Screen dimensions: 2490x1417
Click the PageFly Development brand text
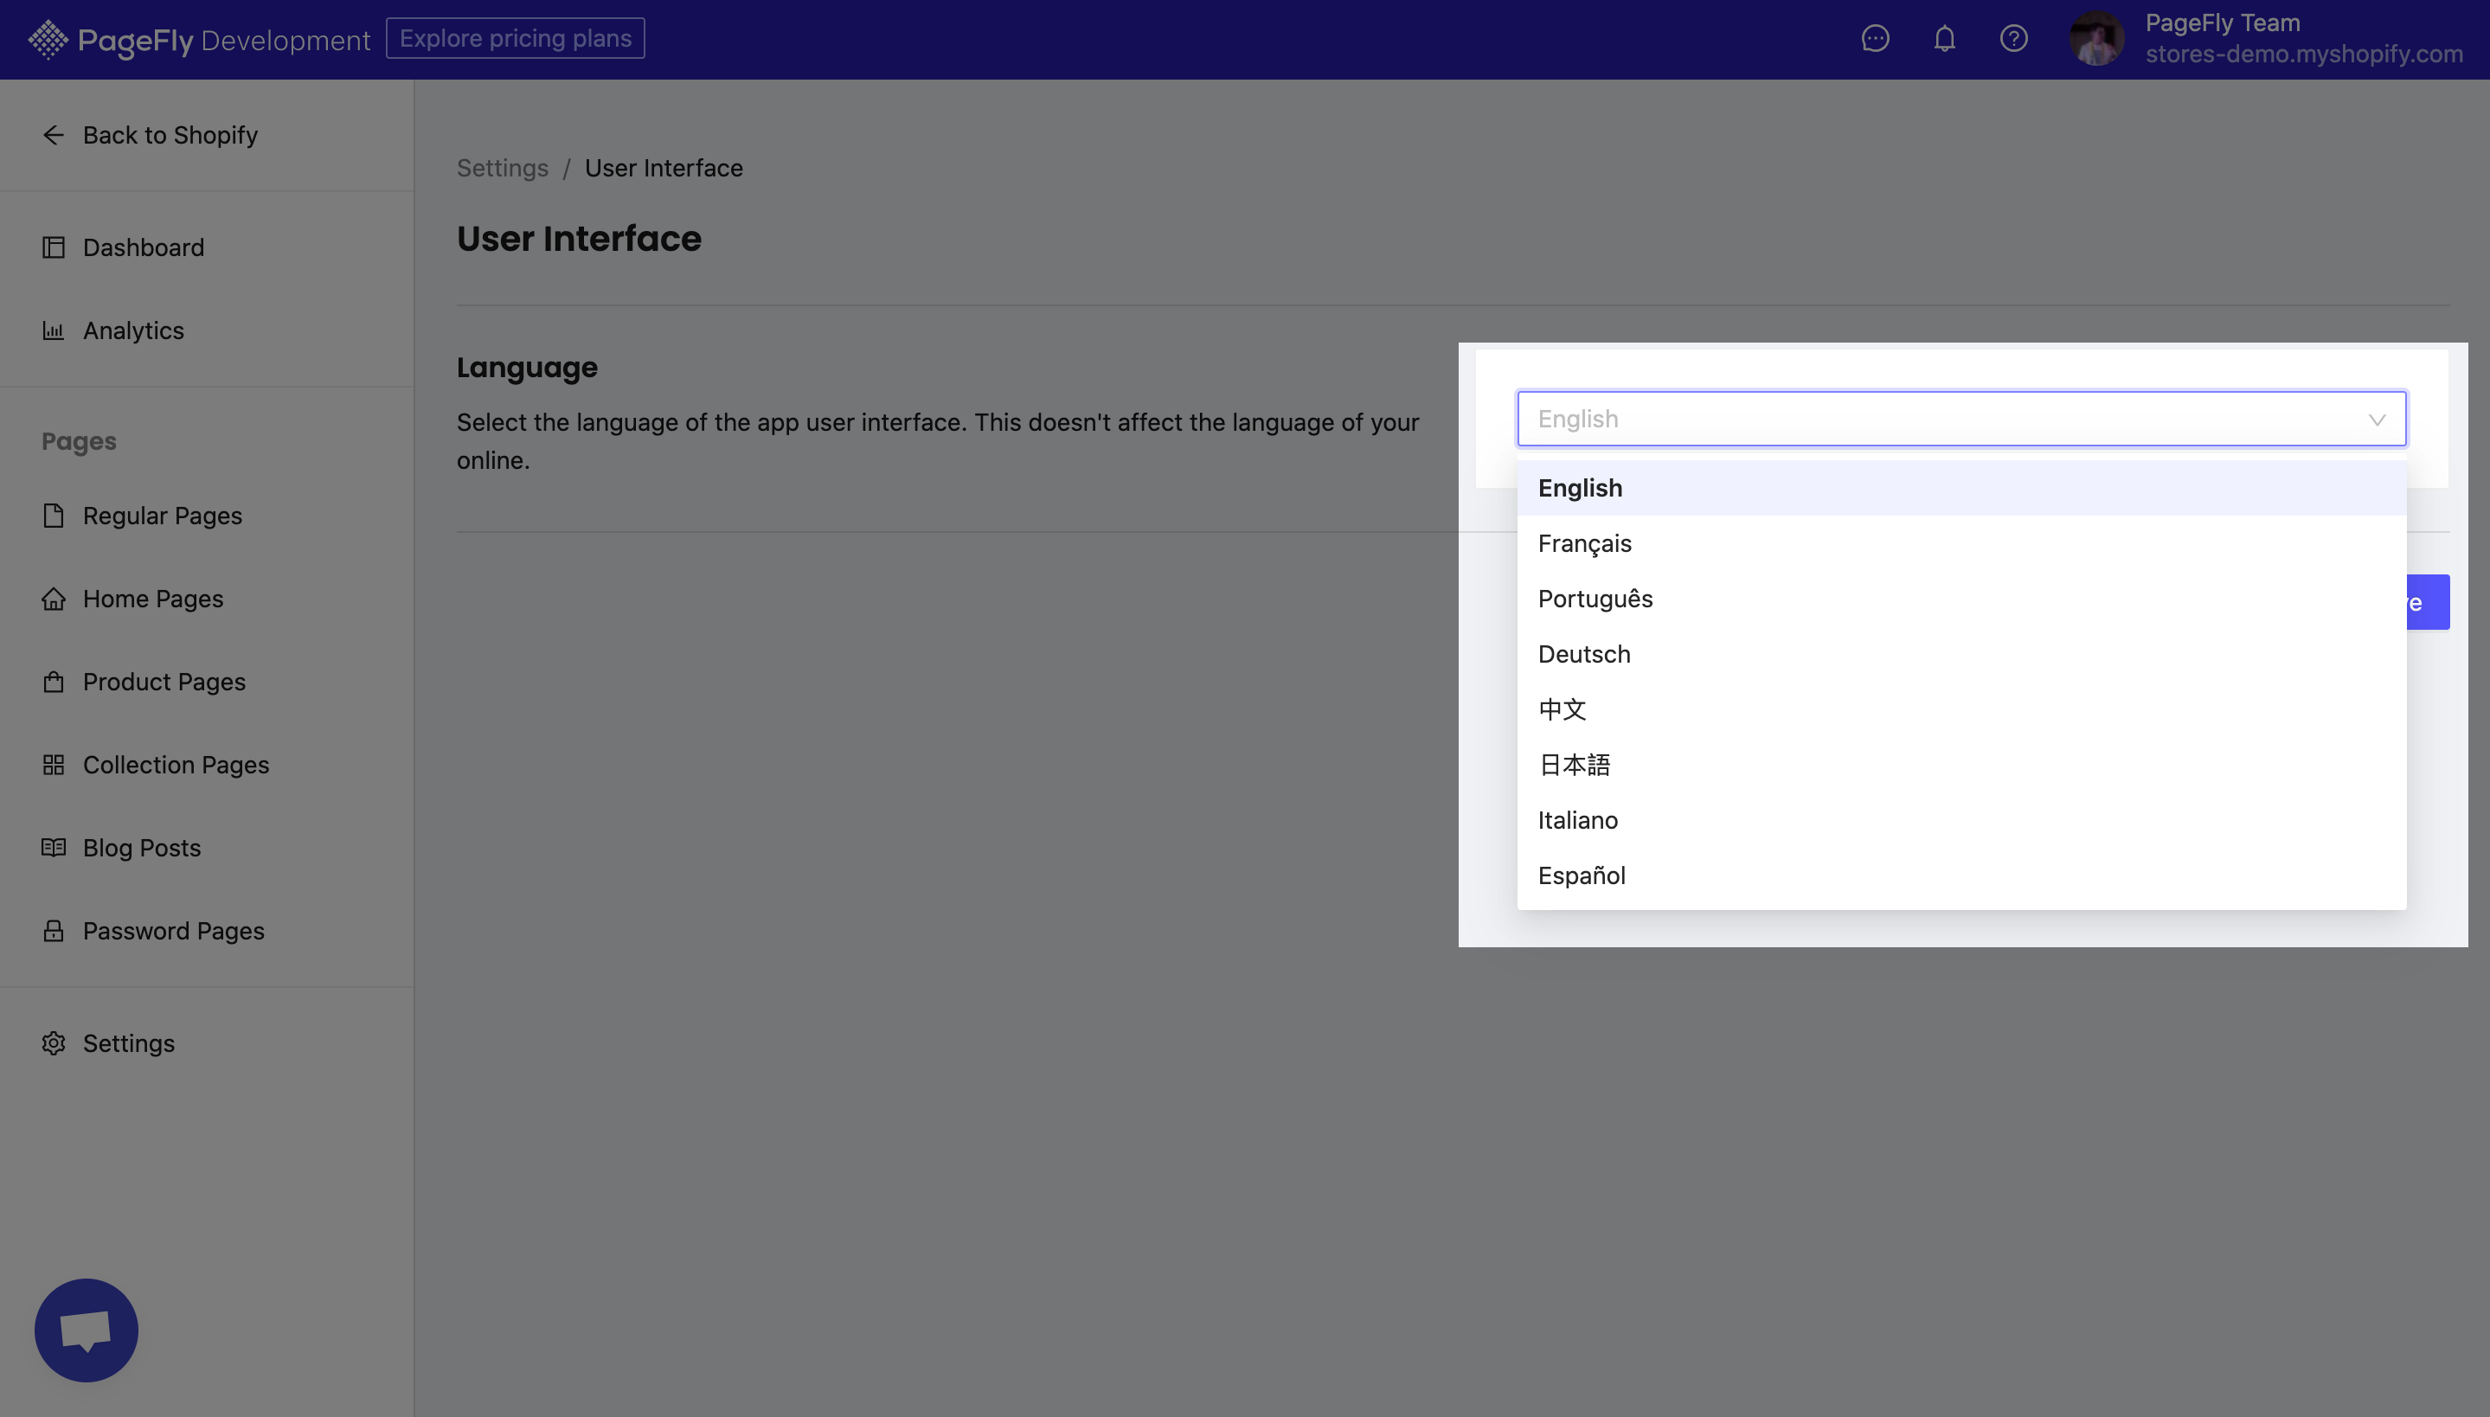click(224, 41)
